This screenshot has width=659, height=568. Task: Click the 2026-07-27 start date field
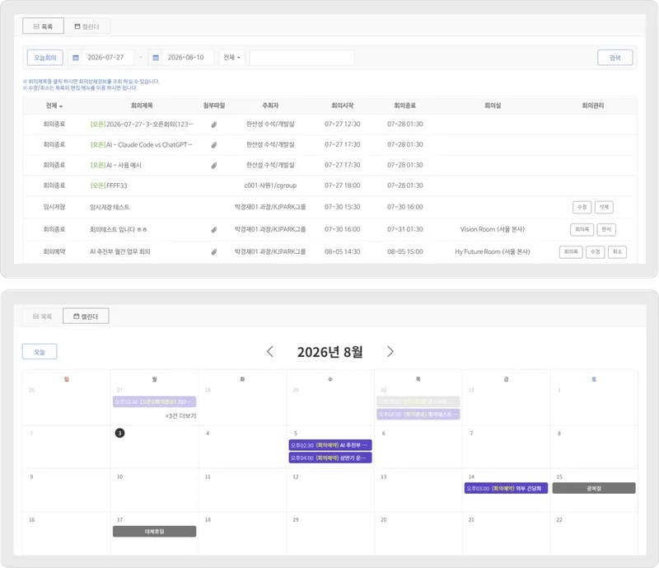106,58
